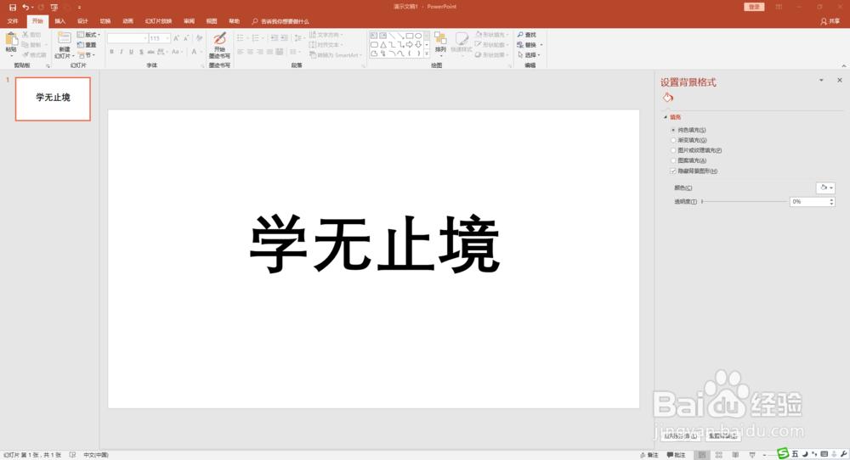
Task: Open the Select (选择) dropdown
Action: coord(529,55)
